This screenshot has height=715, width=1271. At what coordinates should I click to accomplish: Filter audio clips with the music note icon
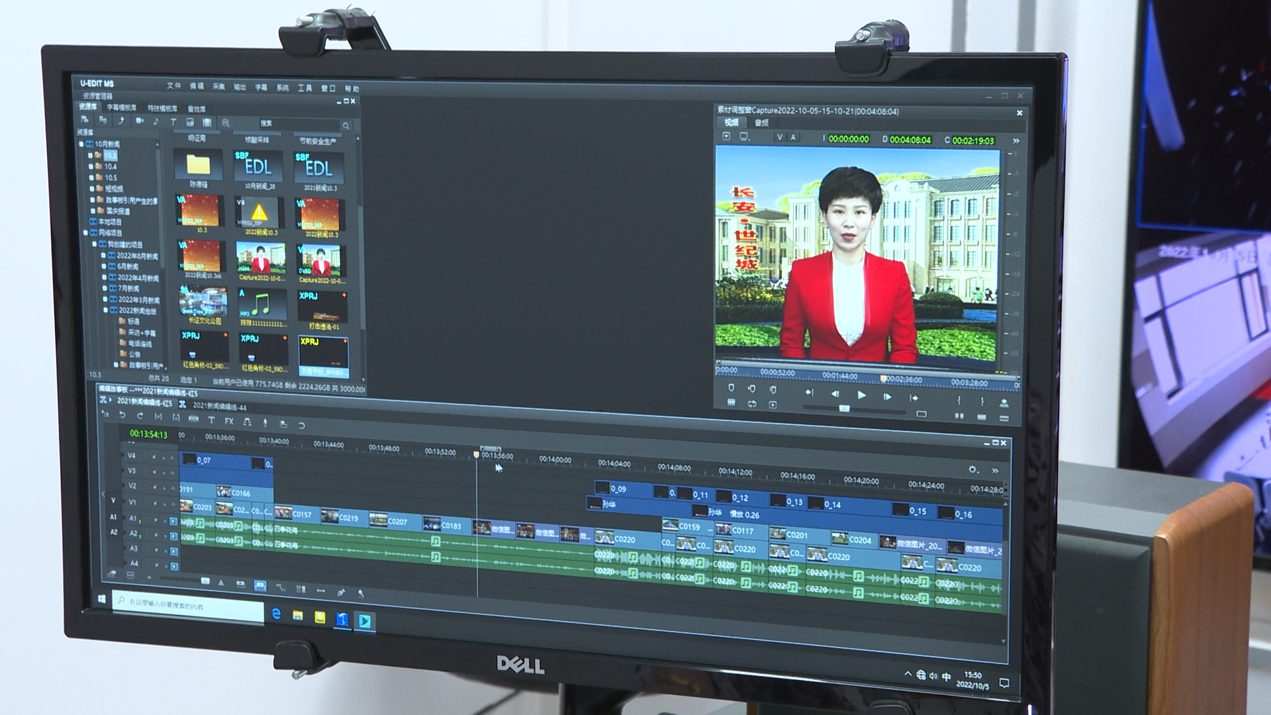click(156, 121)
